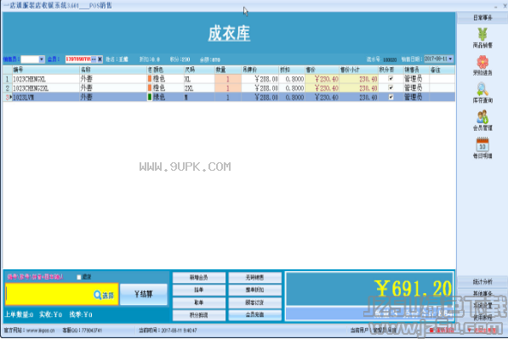Switch to 统计分析 sidebar tab
Image resolution: width=508 pixels, height=339 pixels.
482,282
